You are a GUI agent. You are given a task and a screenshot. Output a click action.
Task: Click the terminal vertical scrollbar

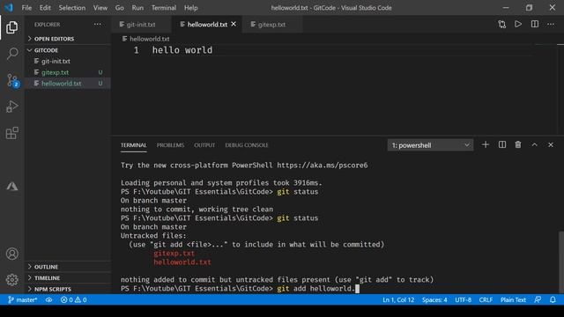tap(561, 262)
